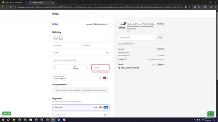Image resolution: width=218 pixels, height=122 pixels.
Task: Click the Shop logo
Action: coord(55,24)
